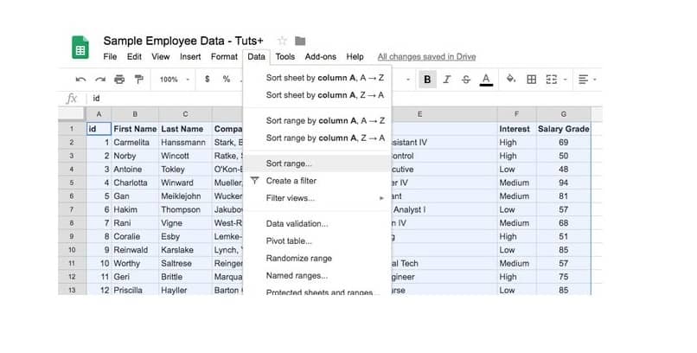This screenshot has height=353, width=697.
Task: Click the select-all corner box
Action: (x=72, y=114)
